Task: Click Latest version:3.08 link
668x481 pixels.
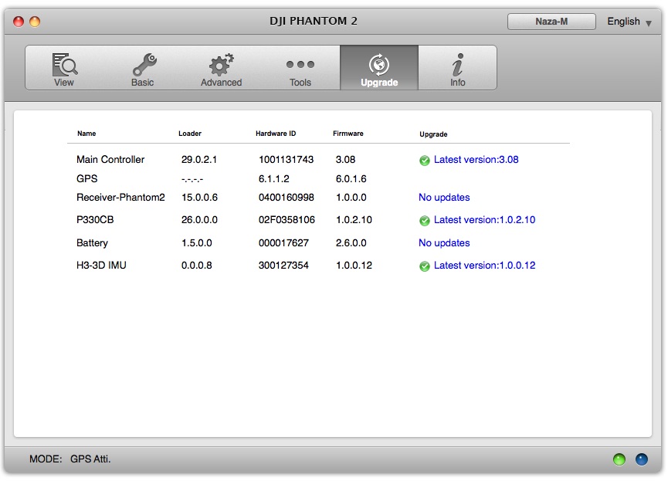Action: [476, 160]
